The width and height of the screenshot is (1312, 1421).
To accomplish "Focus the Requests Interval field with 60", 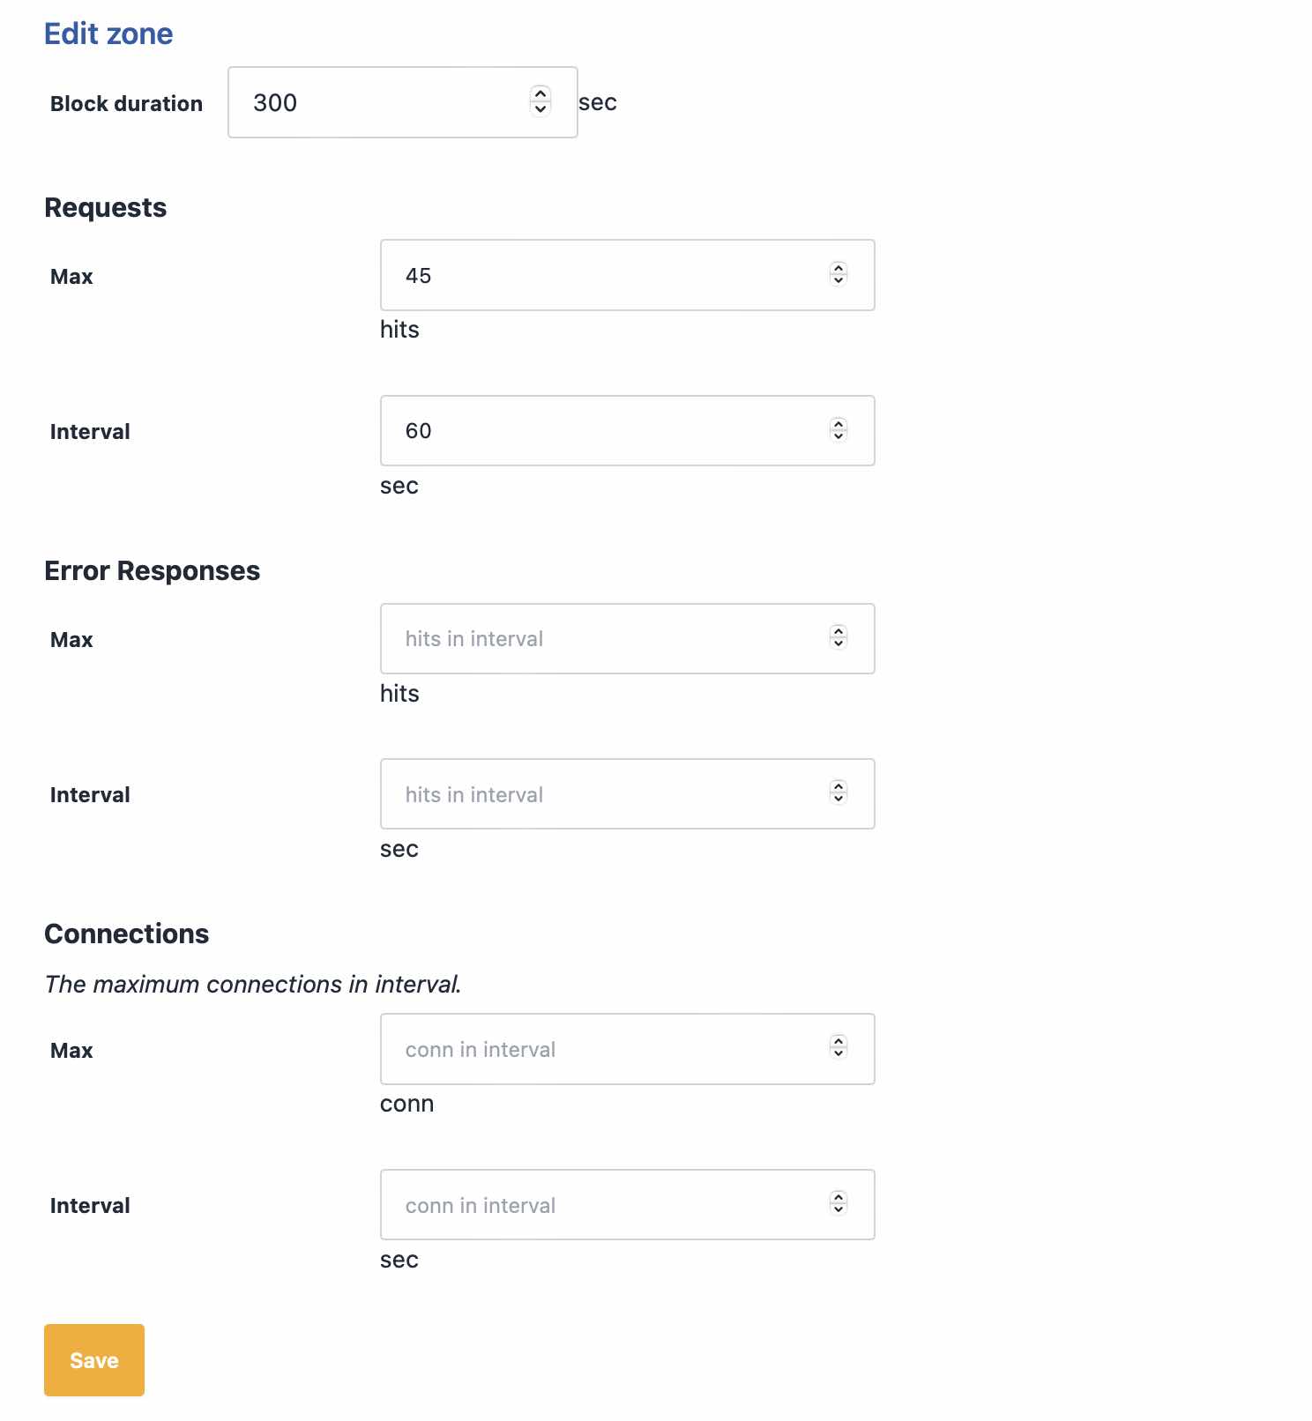I will (x=627, y=430).
